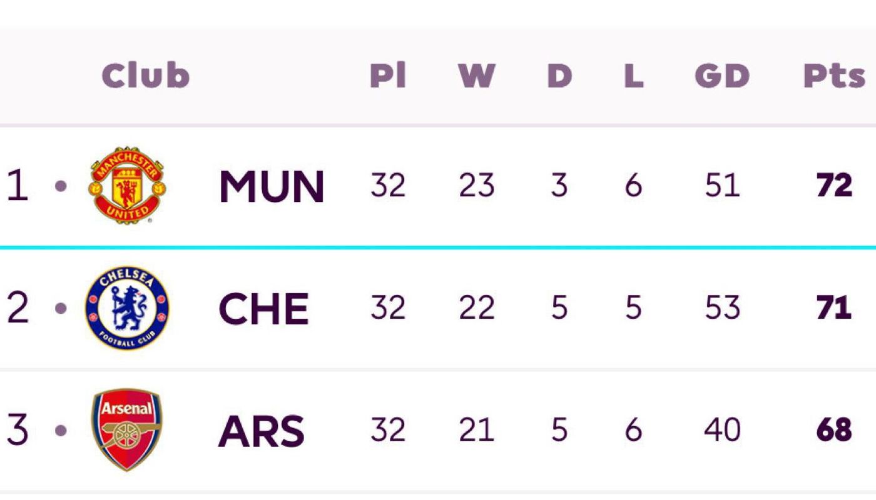Click the Manchester United crest
Screen dimensions: 876x500
[x=127, y=185]
